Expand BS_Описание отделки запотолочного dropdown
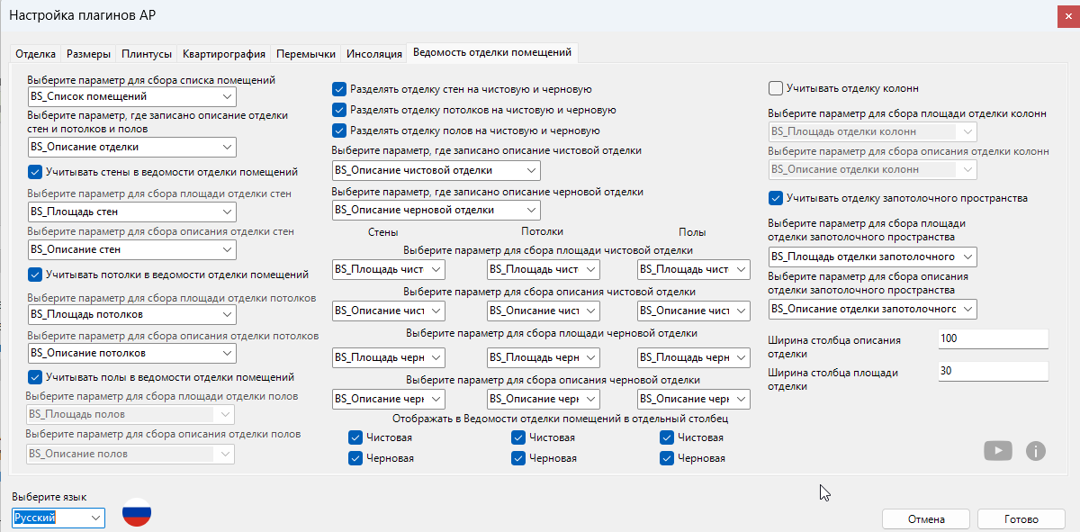This screenshot has height=532, width=1080. (872, 309)
